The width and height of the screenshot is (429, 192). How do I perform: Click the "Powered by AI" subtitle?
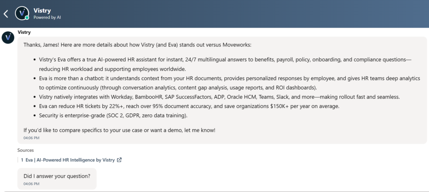(x=47, y=18)
